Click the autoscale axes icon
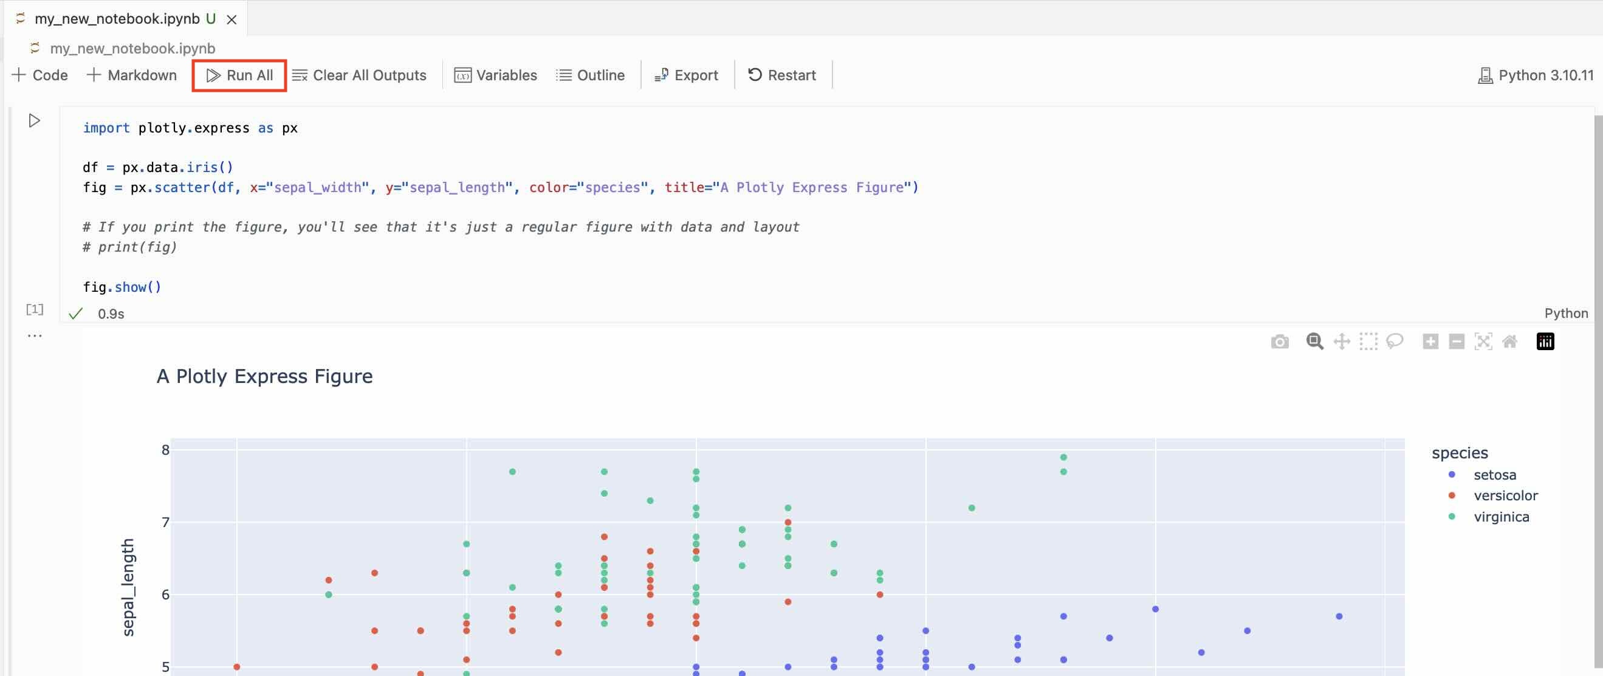The height and width of the screenshot is (676, 1603). [1483, 342]
